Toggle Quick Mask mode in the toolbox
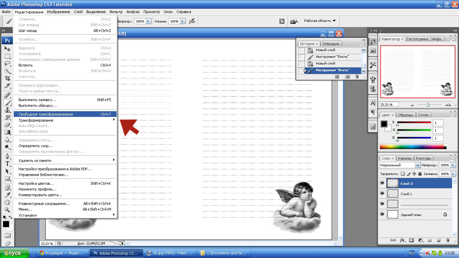 pyautogui.click(x=7, y=235)
